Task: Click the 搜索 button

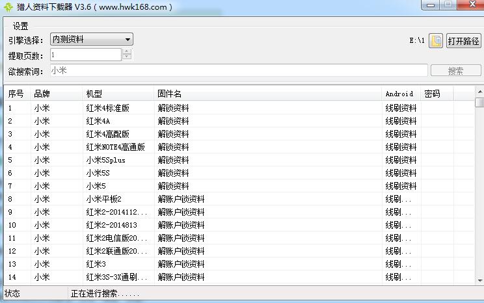Action: [x=455, y=71]
